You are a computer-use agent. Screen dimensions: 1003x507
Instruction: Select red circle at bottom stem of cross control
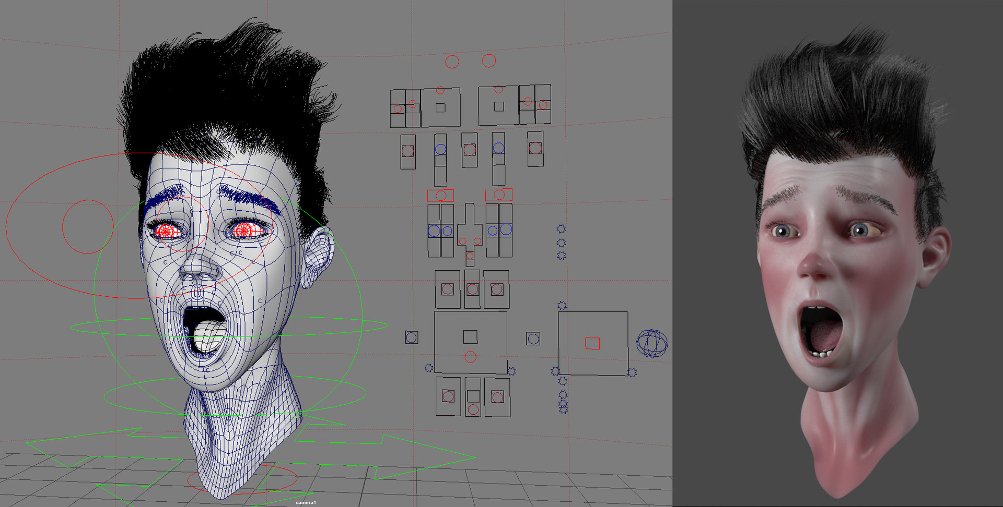coord(470,256)
